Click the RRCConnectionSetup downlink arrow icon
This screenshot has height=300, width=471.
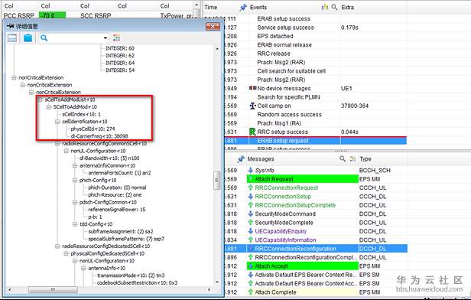pos(251,196)
